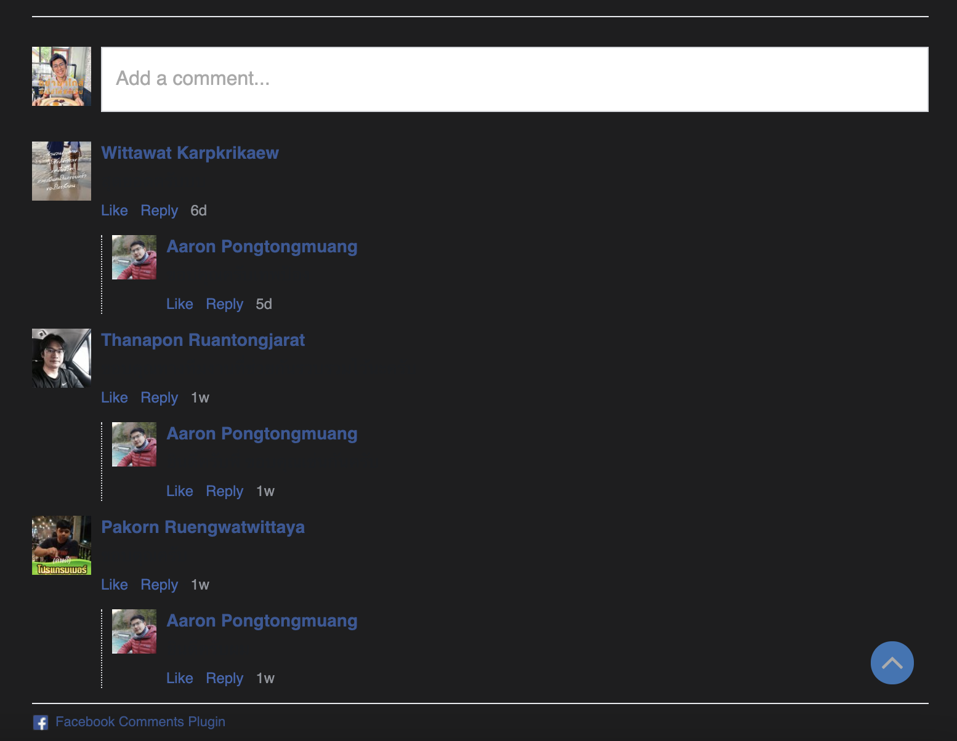Open Pakorn Ruengwatwittaya's profile name

click(203, 527)
